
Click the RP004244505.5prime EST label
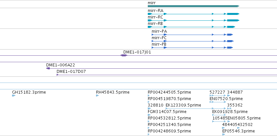[x=169, y=92]
